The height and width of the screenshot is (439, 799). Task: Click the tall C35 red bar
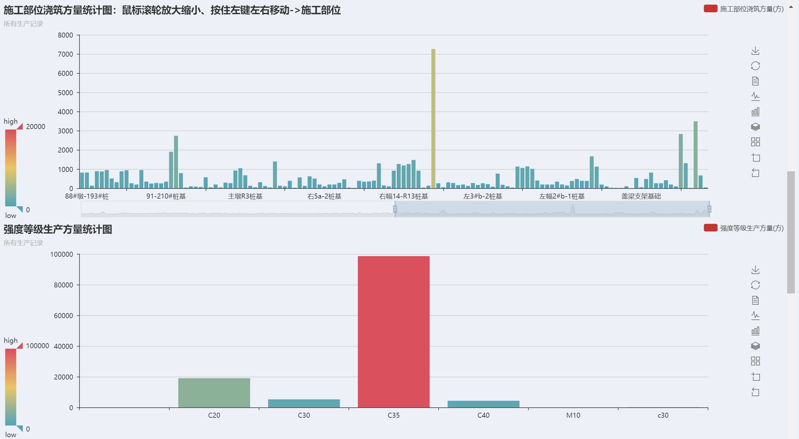click(x=393, y=332)
